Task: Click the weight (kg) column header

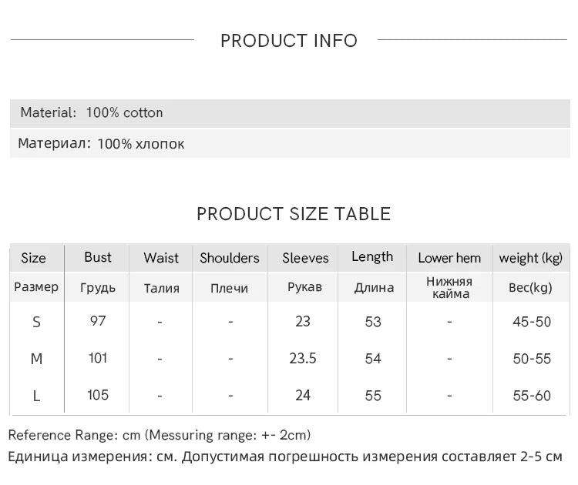Action: 531,258
